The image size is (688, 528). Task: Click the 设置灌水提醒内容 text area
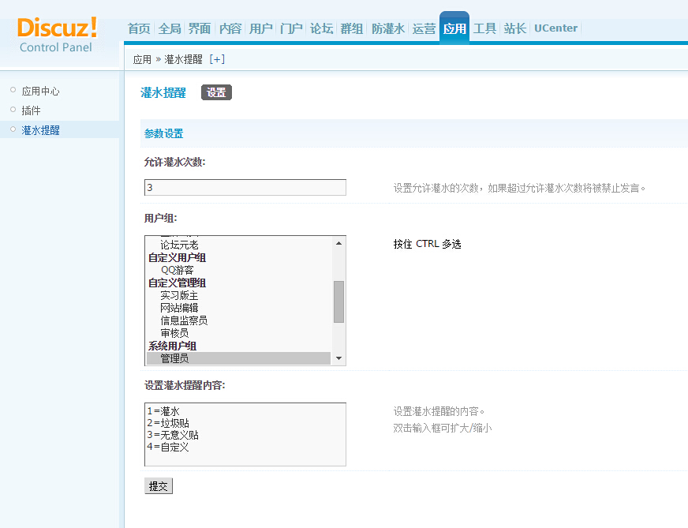(x=245, y=434)
